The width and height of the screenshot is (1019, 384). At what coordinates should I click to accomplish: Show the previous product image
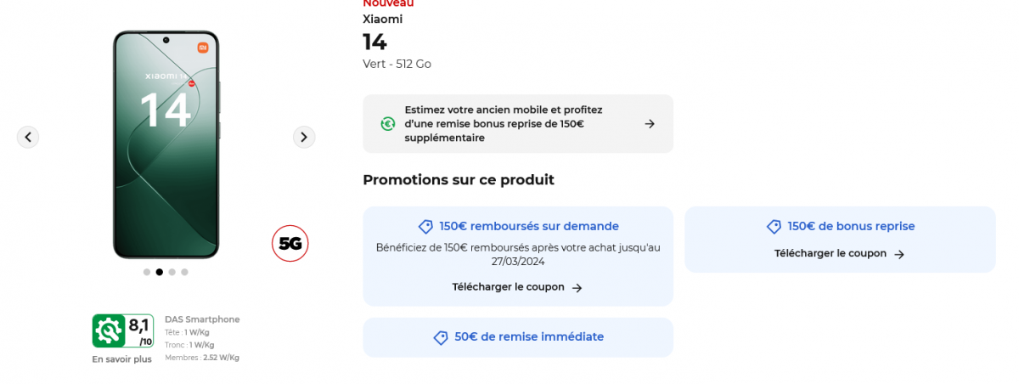point(28,137)
